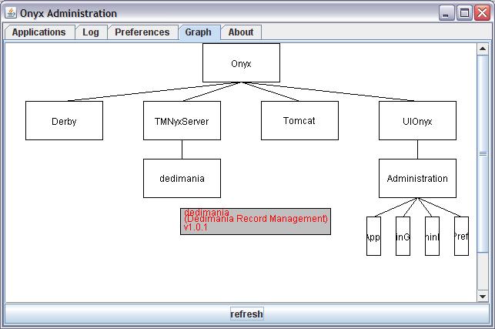Click the scrollbar down arrow
The width and height of the screenshot is (495, 329).
point(483,297)
